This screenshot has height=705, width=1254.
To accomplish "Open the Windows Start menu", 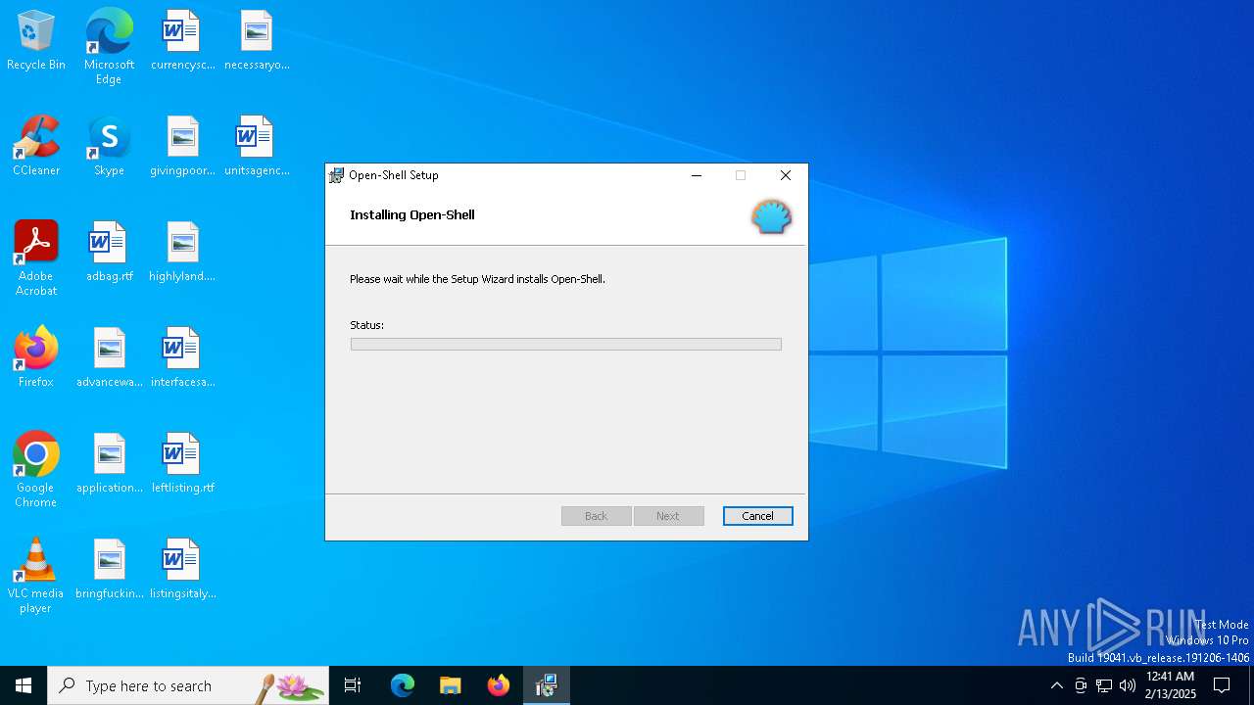I will [x=24, y=685].
